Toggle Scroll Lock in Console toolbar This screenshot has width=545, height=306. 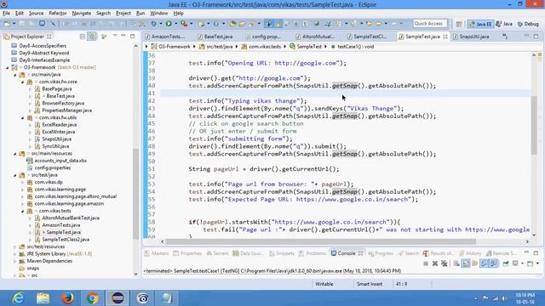466,263
